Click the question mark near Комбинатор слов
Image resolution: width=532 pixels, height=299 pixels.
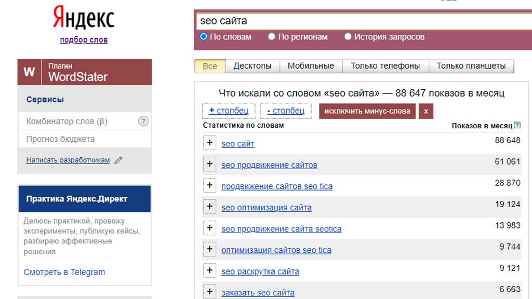pyautogui.click(x=143, y=121)
